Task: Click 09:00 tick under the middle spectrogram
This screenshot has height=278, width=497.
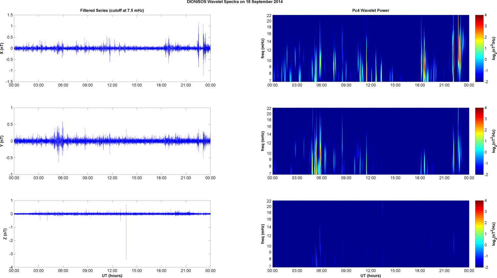Action: (346, 178)
